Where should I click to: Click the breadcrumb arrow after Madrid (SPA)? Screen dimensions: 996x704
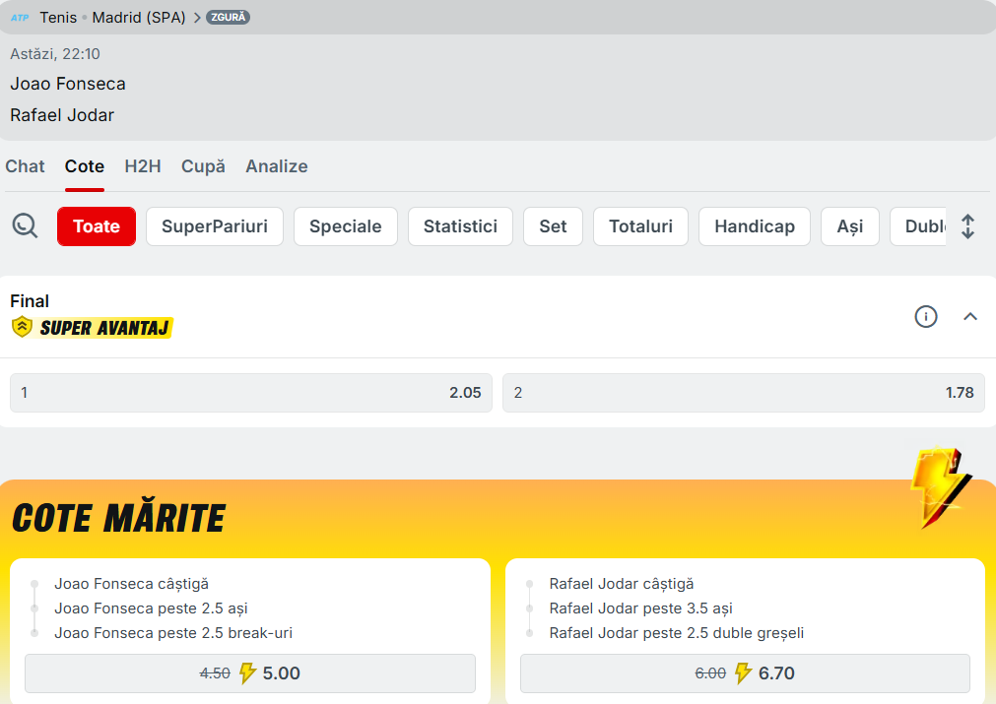(x=196, y=18)
